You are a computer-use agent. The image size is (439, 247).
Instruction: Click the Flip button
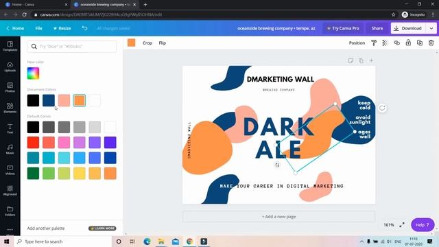[x=163, y=43]
